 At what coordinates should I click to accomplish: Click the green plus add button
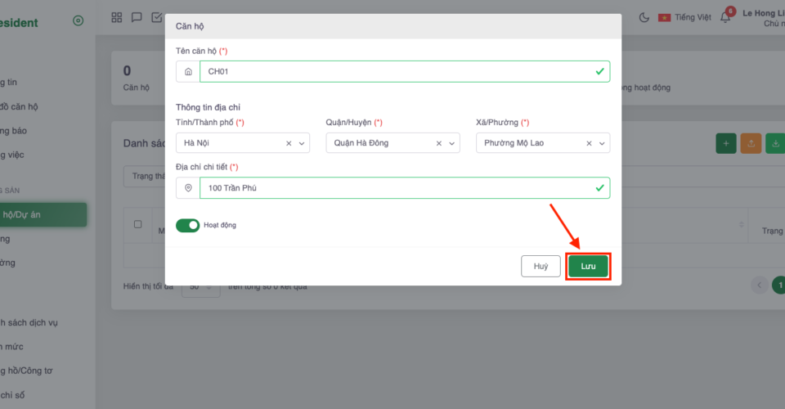[x=725, y=143]
